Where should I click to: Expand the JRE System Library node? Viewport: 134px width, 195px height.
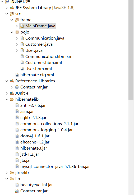(7, 8)
